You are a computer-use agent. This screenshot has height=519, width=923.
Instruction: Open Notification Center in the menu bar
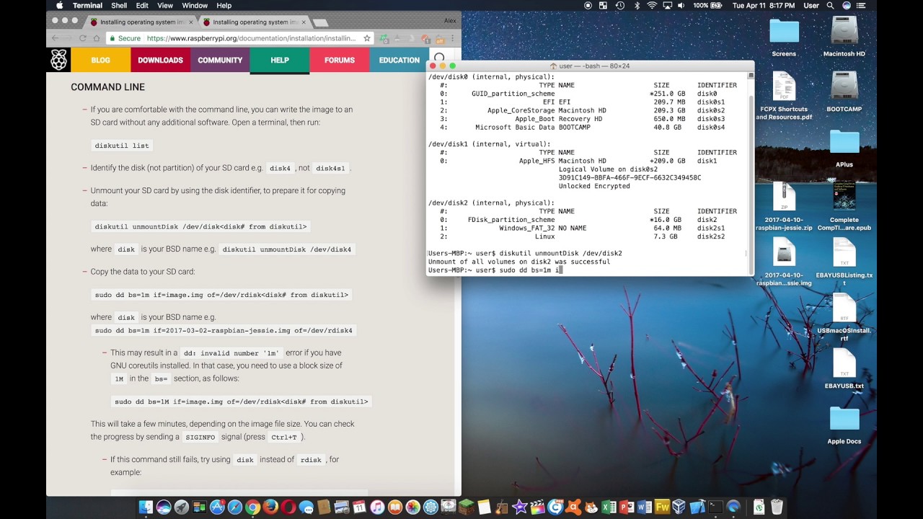(x=862, y=6)
